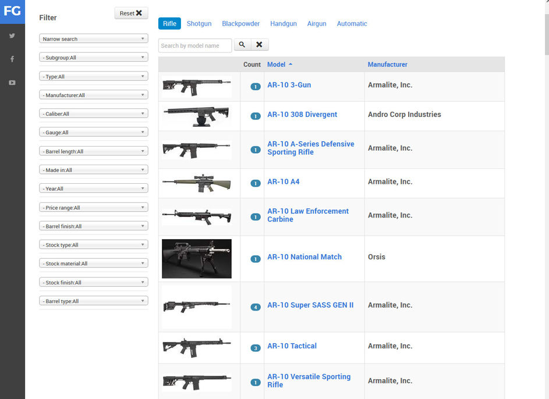The width and height of the screenshot is (549, 399).
Task: Click the AR-10 308 Divergent thumbnail
Action: (x=197, y=116)
